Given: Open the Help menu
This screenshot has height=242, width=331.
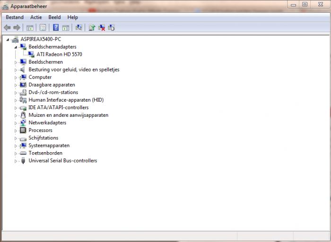Looking at the screenshot, I should click(73, 17).
